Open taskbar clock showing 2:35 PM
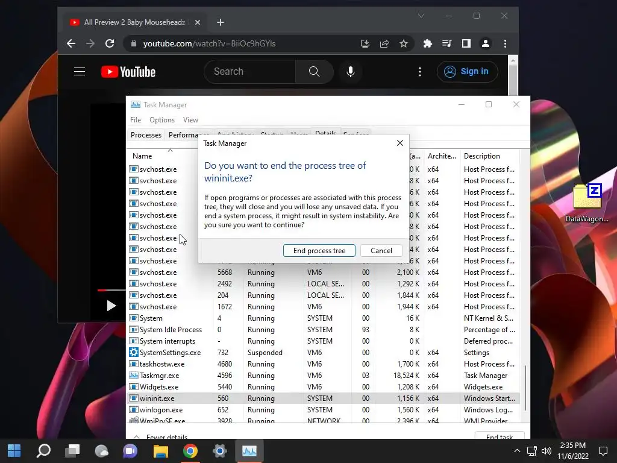Image resolution: width=617 pixels, height=463 pixels. pyautogui.click(x=573, y=451)
